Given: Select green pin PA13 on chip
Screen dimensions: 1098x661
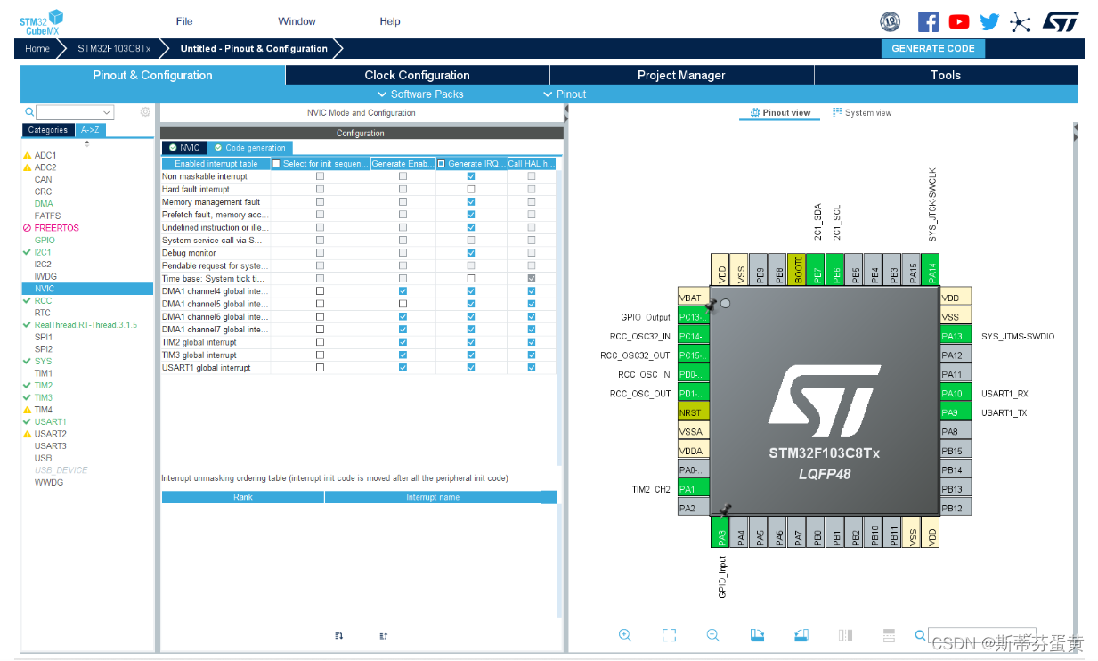Looking at the screenshot, I should 956,336.
